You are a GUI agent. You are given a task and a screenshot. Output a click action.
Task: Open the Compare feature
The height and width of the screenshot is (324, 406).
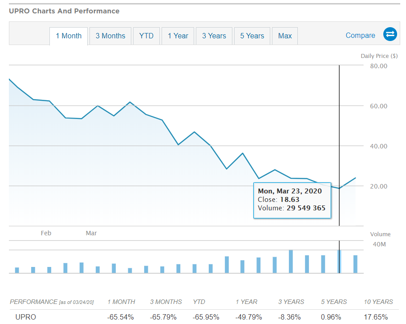[361, 35]
